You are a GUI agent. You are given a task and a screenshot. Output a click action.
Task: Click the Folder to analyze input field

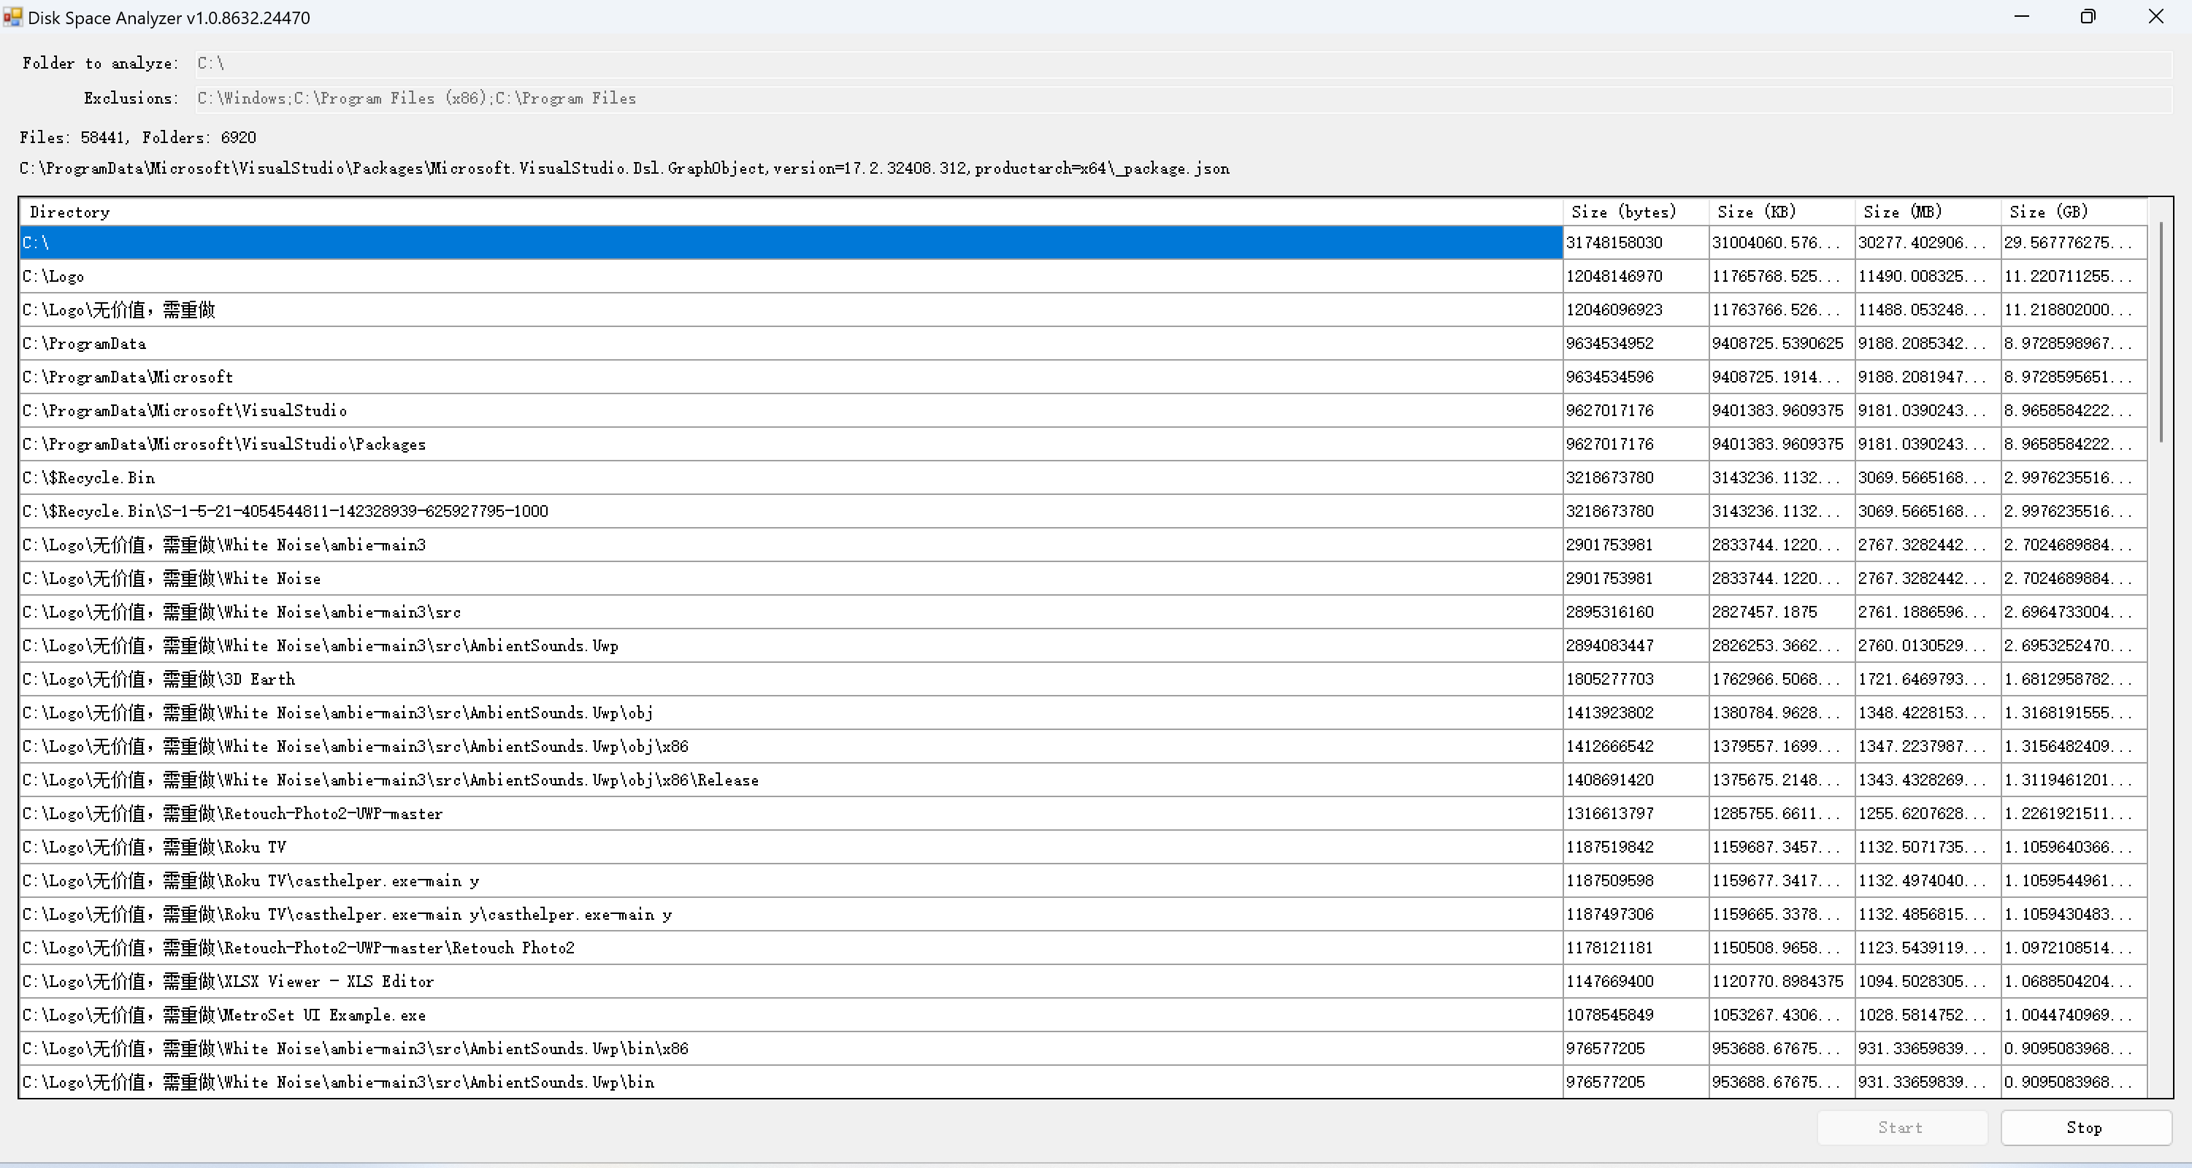tap(1183, 63)
